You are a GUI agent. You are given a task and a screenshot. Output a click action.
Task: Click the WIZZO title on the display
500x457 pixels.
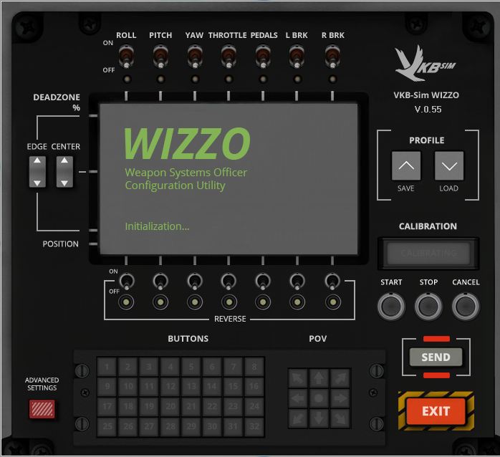pyautogui.click(x=187, y=143)
